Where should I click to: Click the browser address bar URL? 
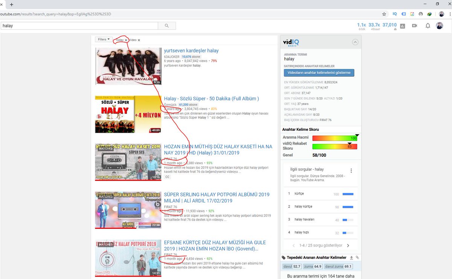(56, 14)
